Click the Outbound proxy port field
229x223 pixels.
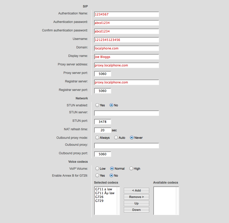102,154
